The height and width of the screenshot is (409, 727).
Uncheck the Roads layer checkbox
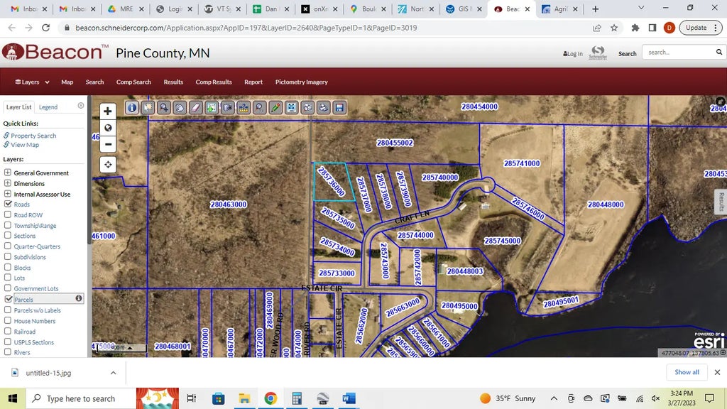(x=8, y=204)
